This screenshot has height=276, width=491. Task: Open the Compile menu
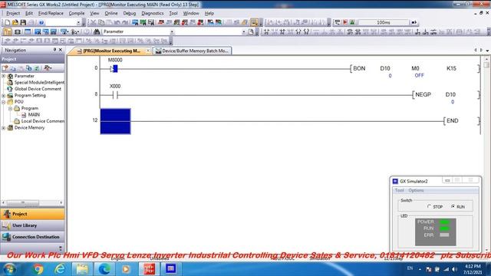point(77,13)
